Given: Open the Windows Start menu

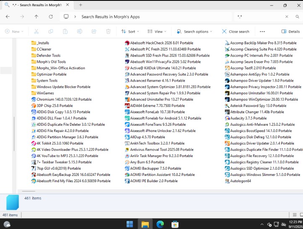Looking at the screenshot, I should pyautogui.click(x=129, y=224).
